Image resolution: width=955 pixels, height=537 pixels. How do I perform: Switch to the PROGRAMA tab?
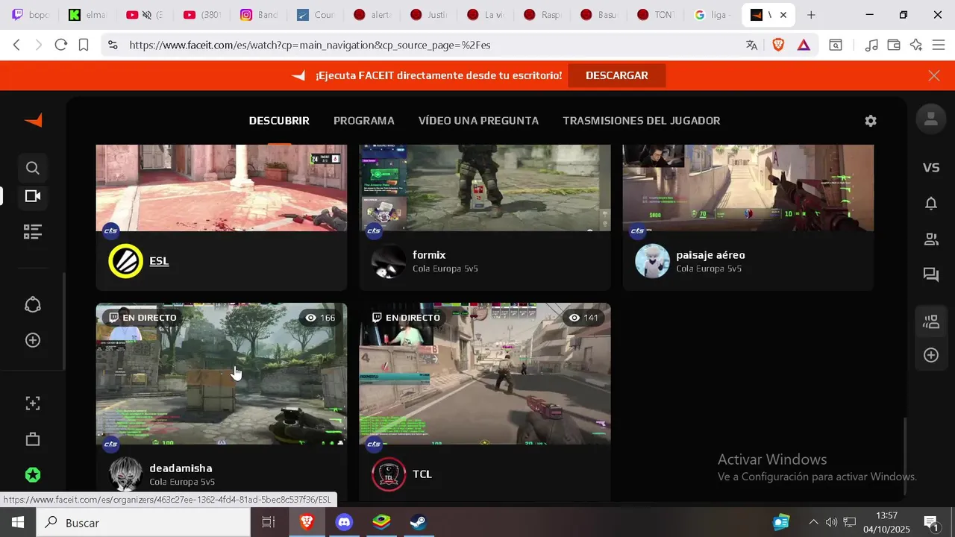(364, 121)
